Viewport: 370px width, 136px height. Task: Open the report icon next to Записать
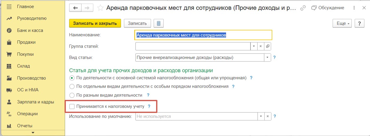coord(159,24)
